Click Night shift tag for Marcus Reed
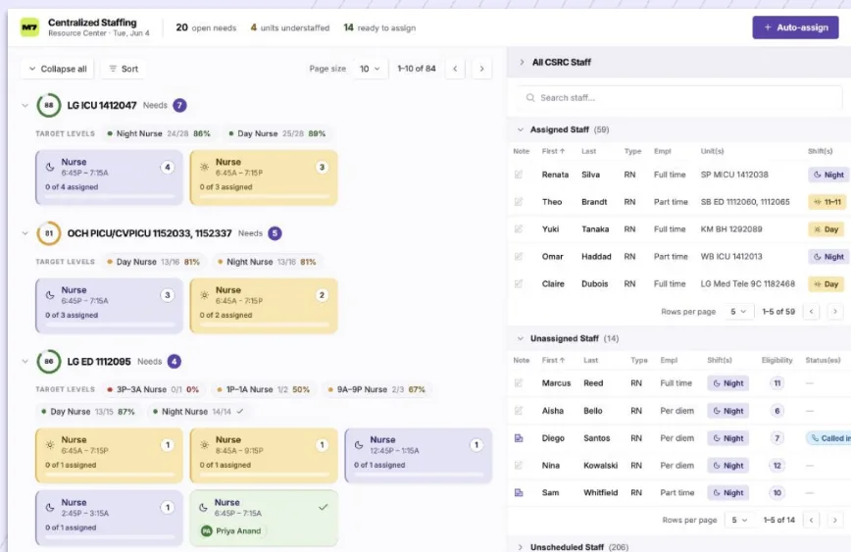Image resolution: width=851 pixels, height=552 pixels. coord(727,383)
